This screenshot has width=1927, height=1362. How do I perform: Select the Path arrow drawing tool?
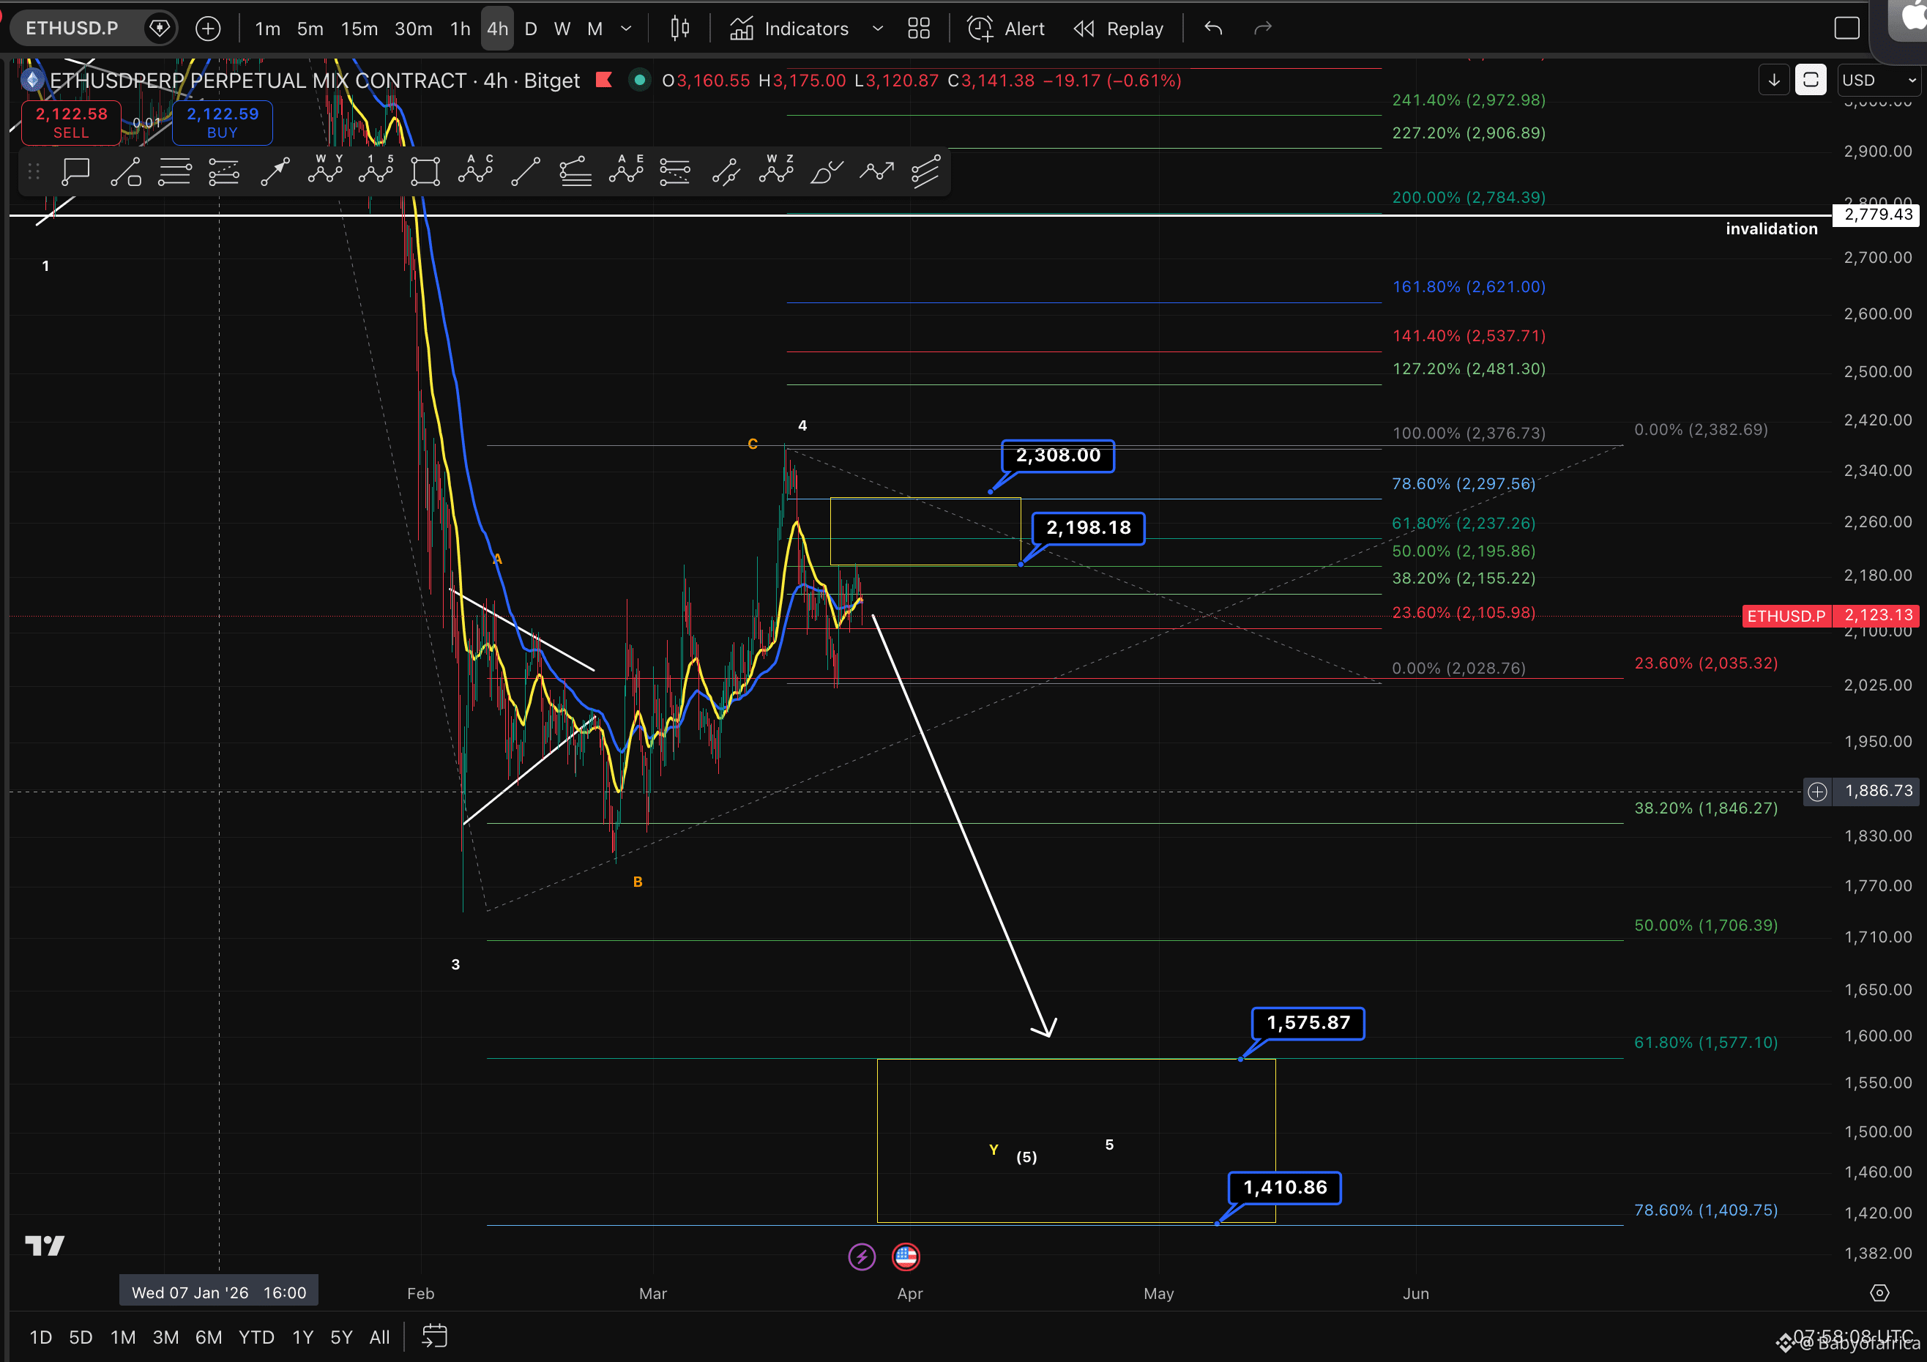pos(876,171)
